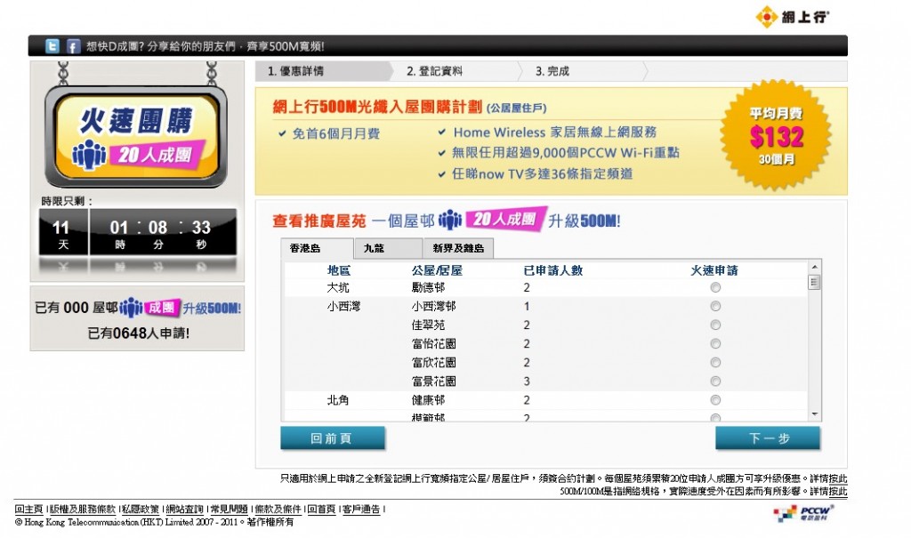Click the 想快D成團 share banner text
Screen dimensions: 911x538
(206, 46)
